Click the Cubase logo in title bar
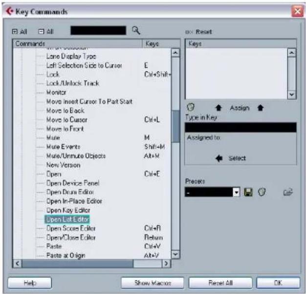Viewport: 306px width, 294px height. 9,11
